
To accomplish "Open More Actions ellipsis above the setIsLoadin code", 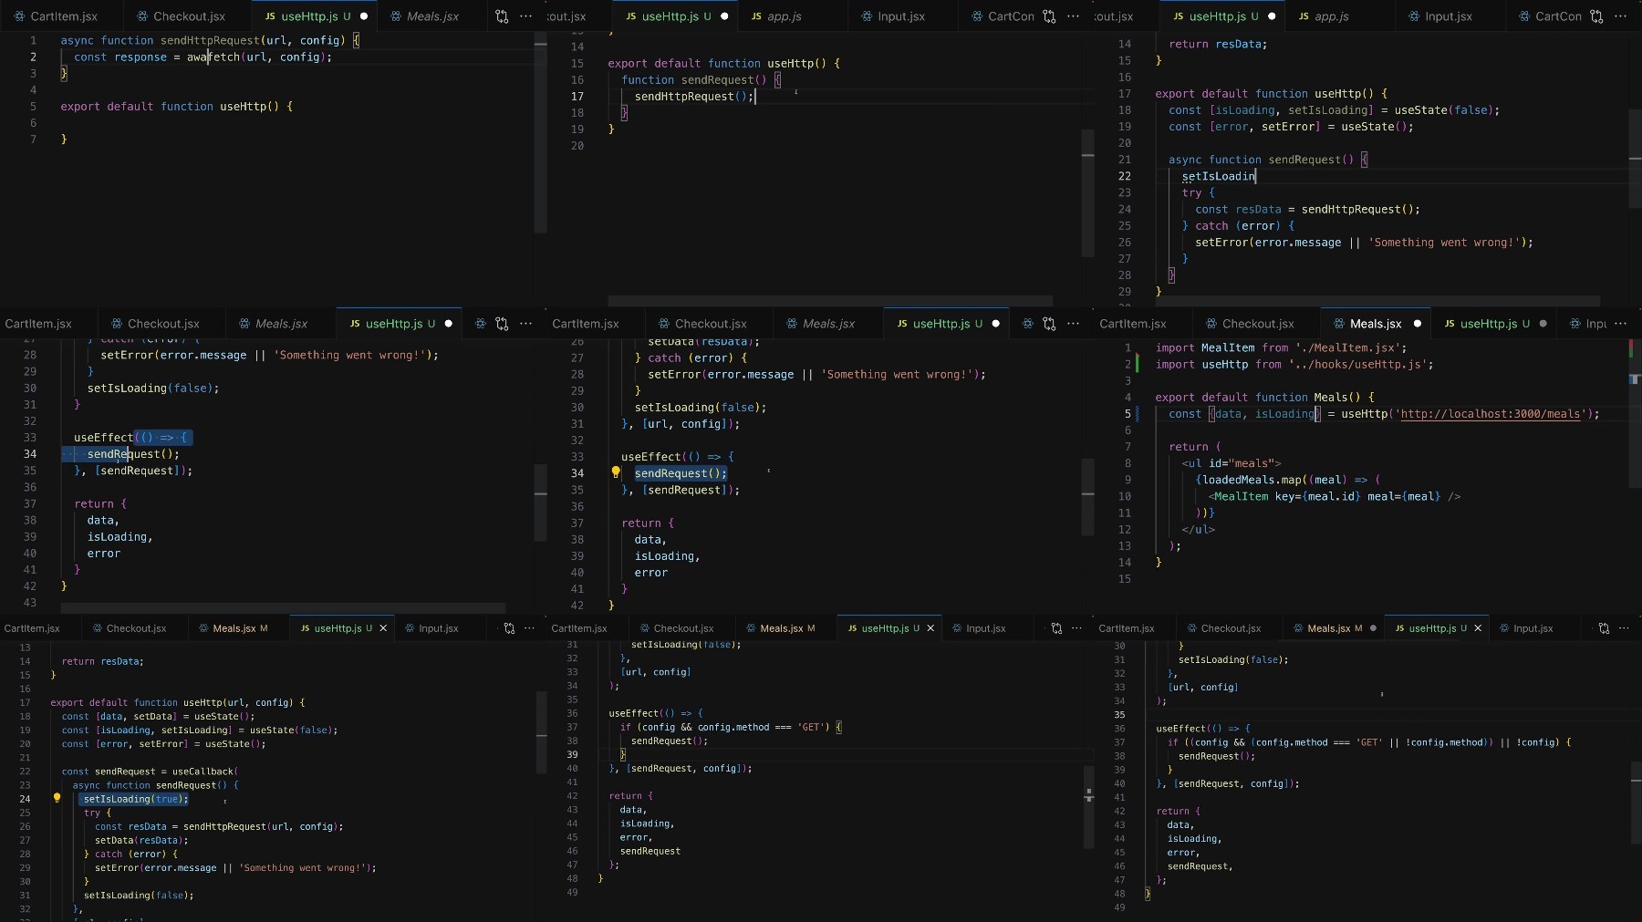I will tap(1621, 16).
